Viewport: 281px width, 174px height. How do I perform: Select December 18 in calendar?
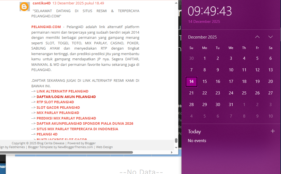[244, 81]
